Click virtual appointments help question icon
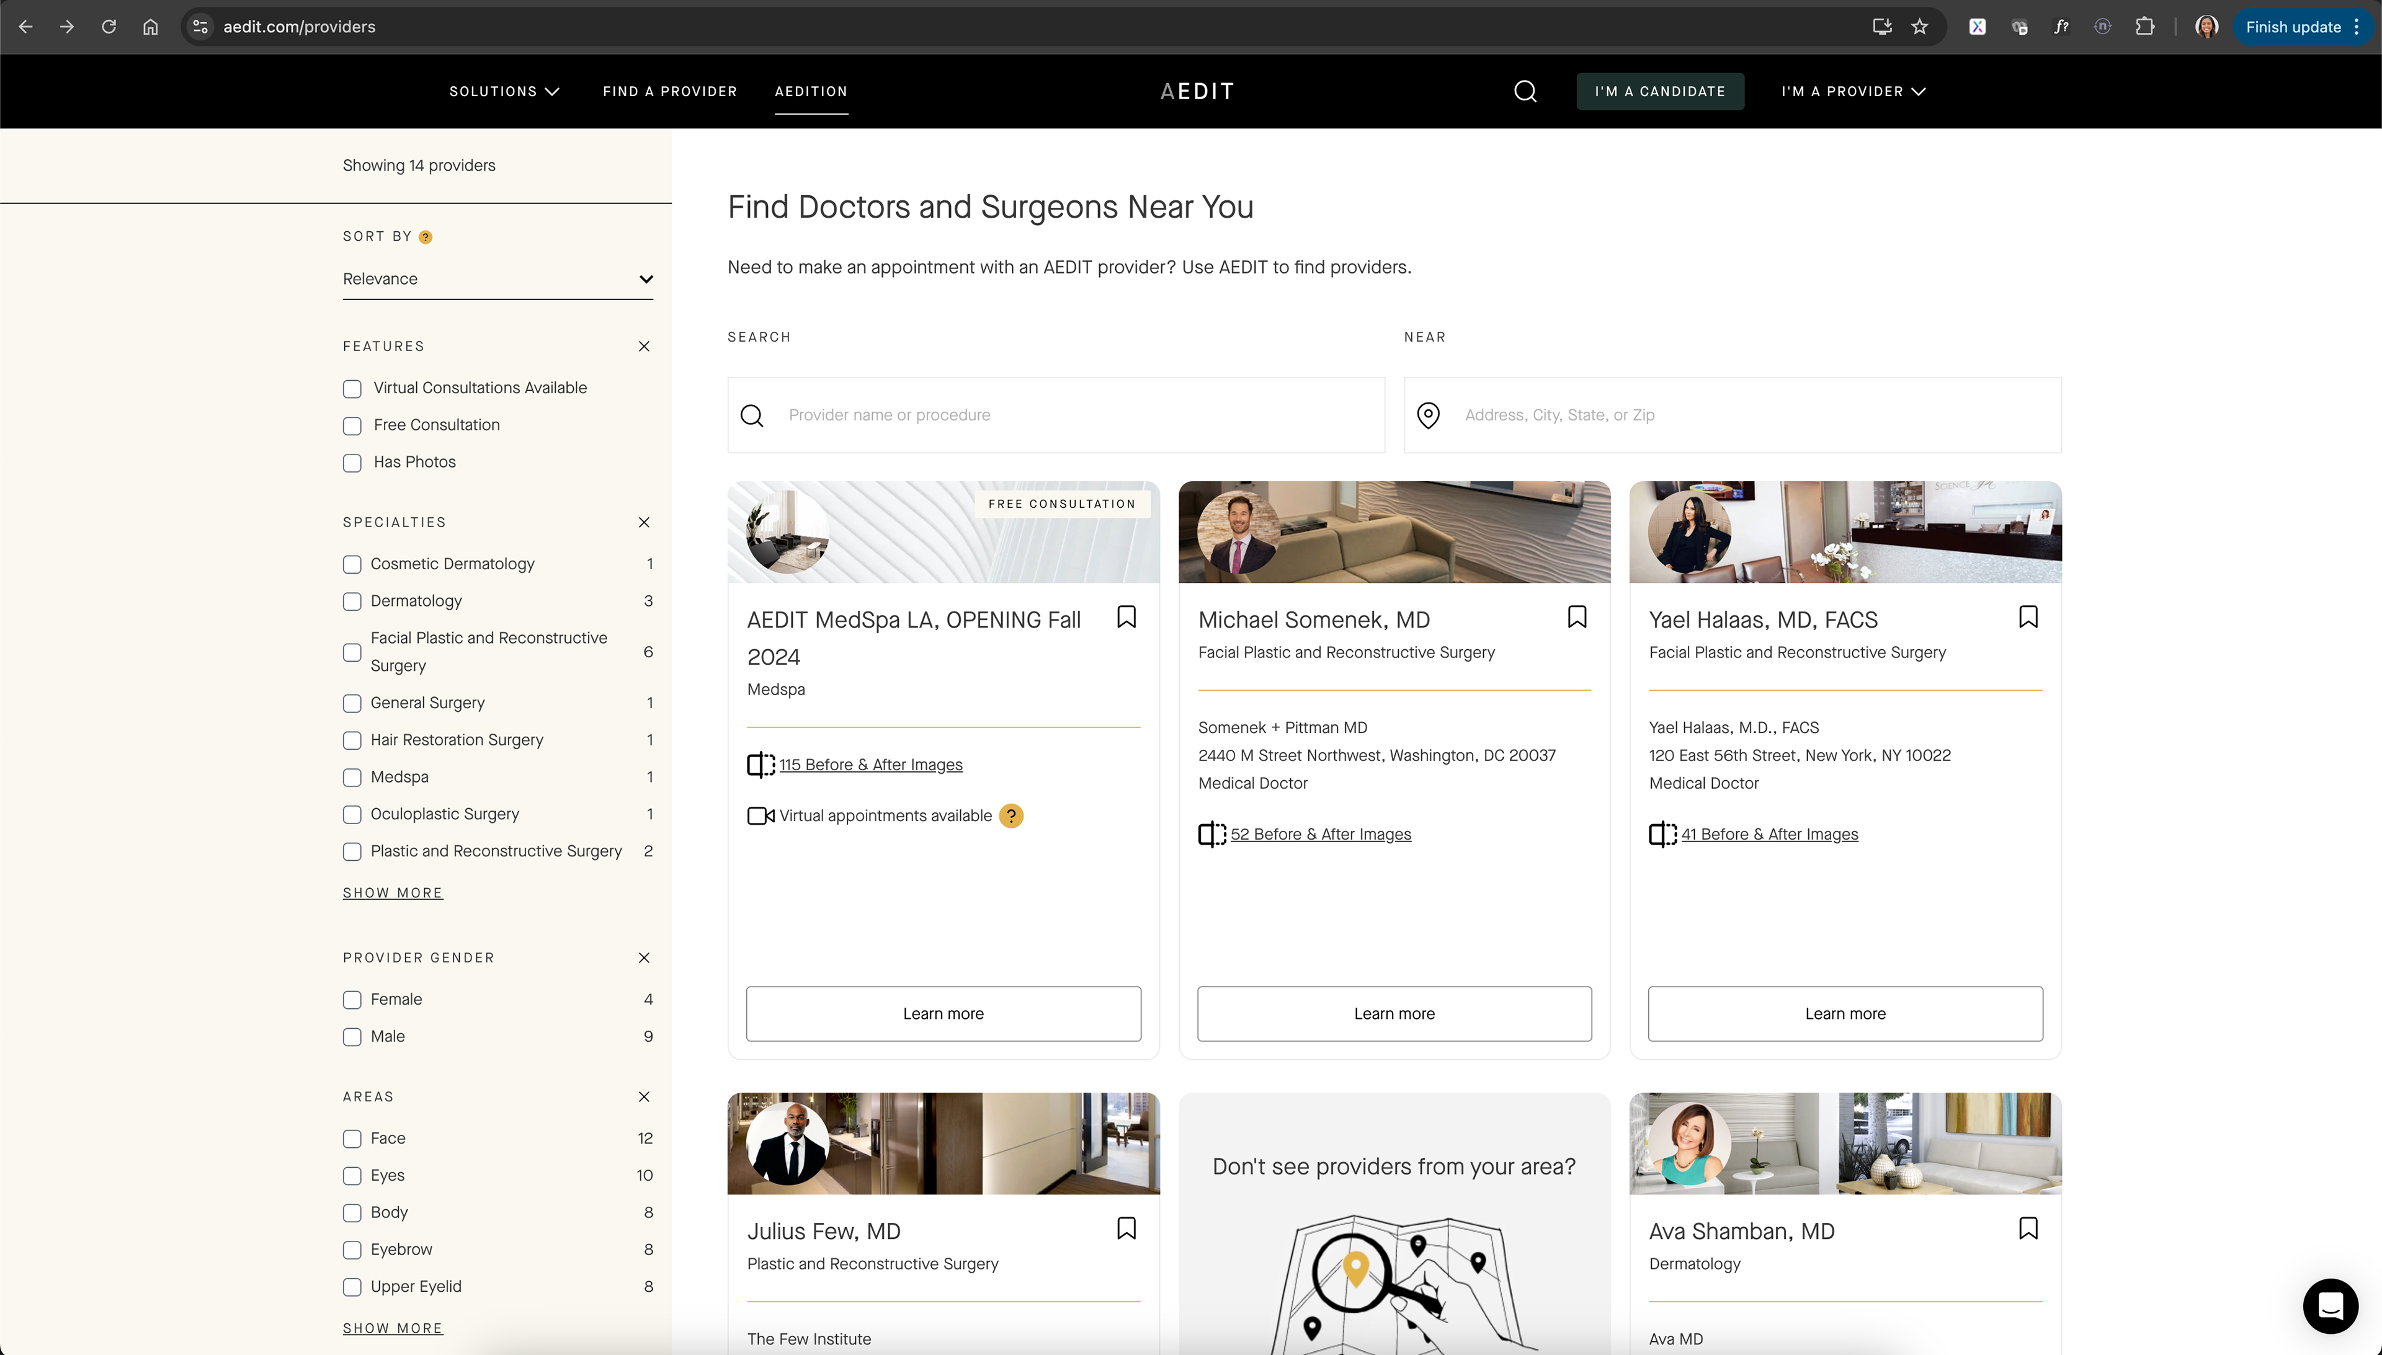 pyautogui.click(x=1011, y=816)
